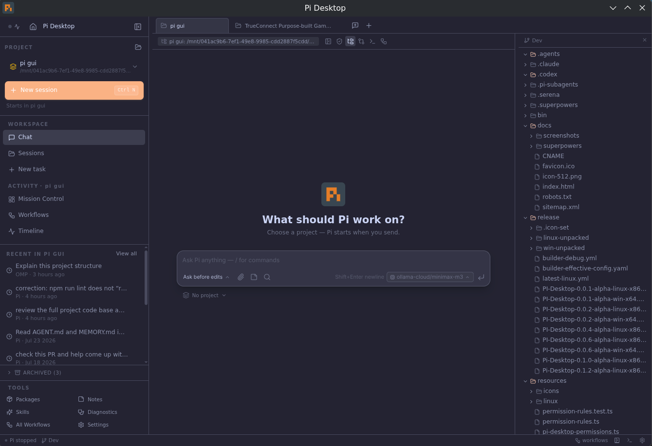Viewport: 652px width, 446px height.
Task: Select Chat in Workspace menu
Action: pyautogui.click(x=74, y=137)
